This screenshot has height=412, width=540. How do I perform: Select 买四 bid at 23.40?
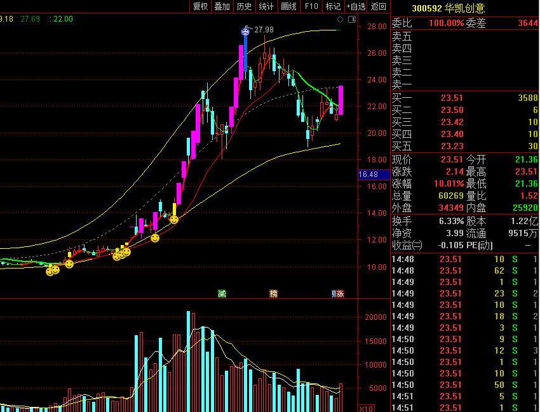point(465,134)
